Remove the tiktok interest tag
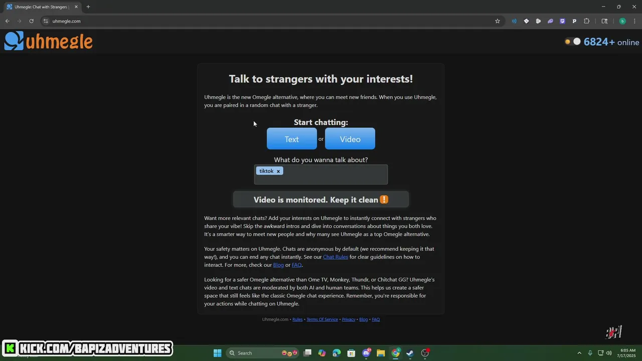Screen dimensions: 642x361 pyautogui.click(x=278, y=171)
